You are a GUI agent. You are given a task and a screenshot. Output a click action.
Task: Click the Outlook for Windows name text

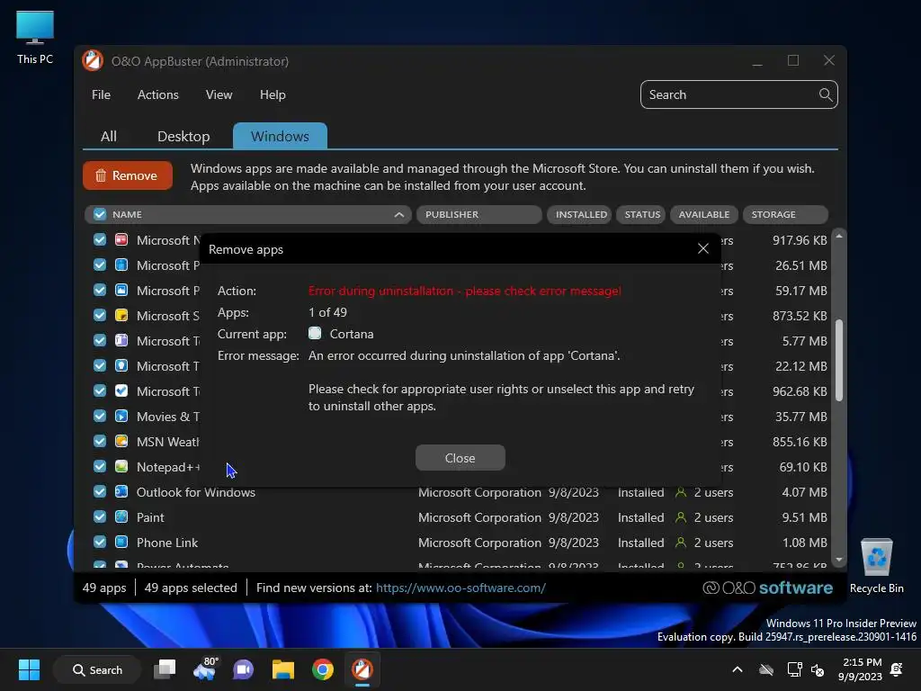point(195,492)
